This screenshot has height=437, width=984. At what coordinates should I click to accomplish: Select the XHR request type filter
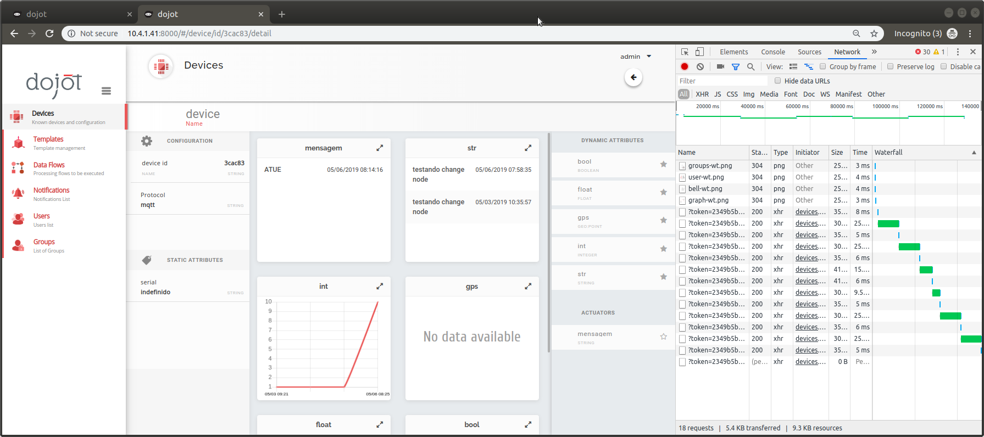[702, 94]
